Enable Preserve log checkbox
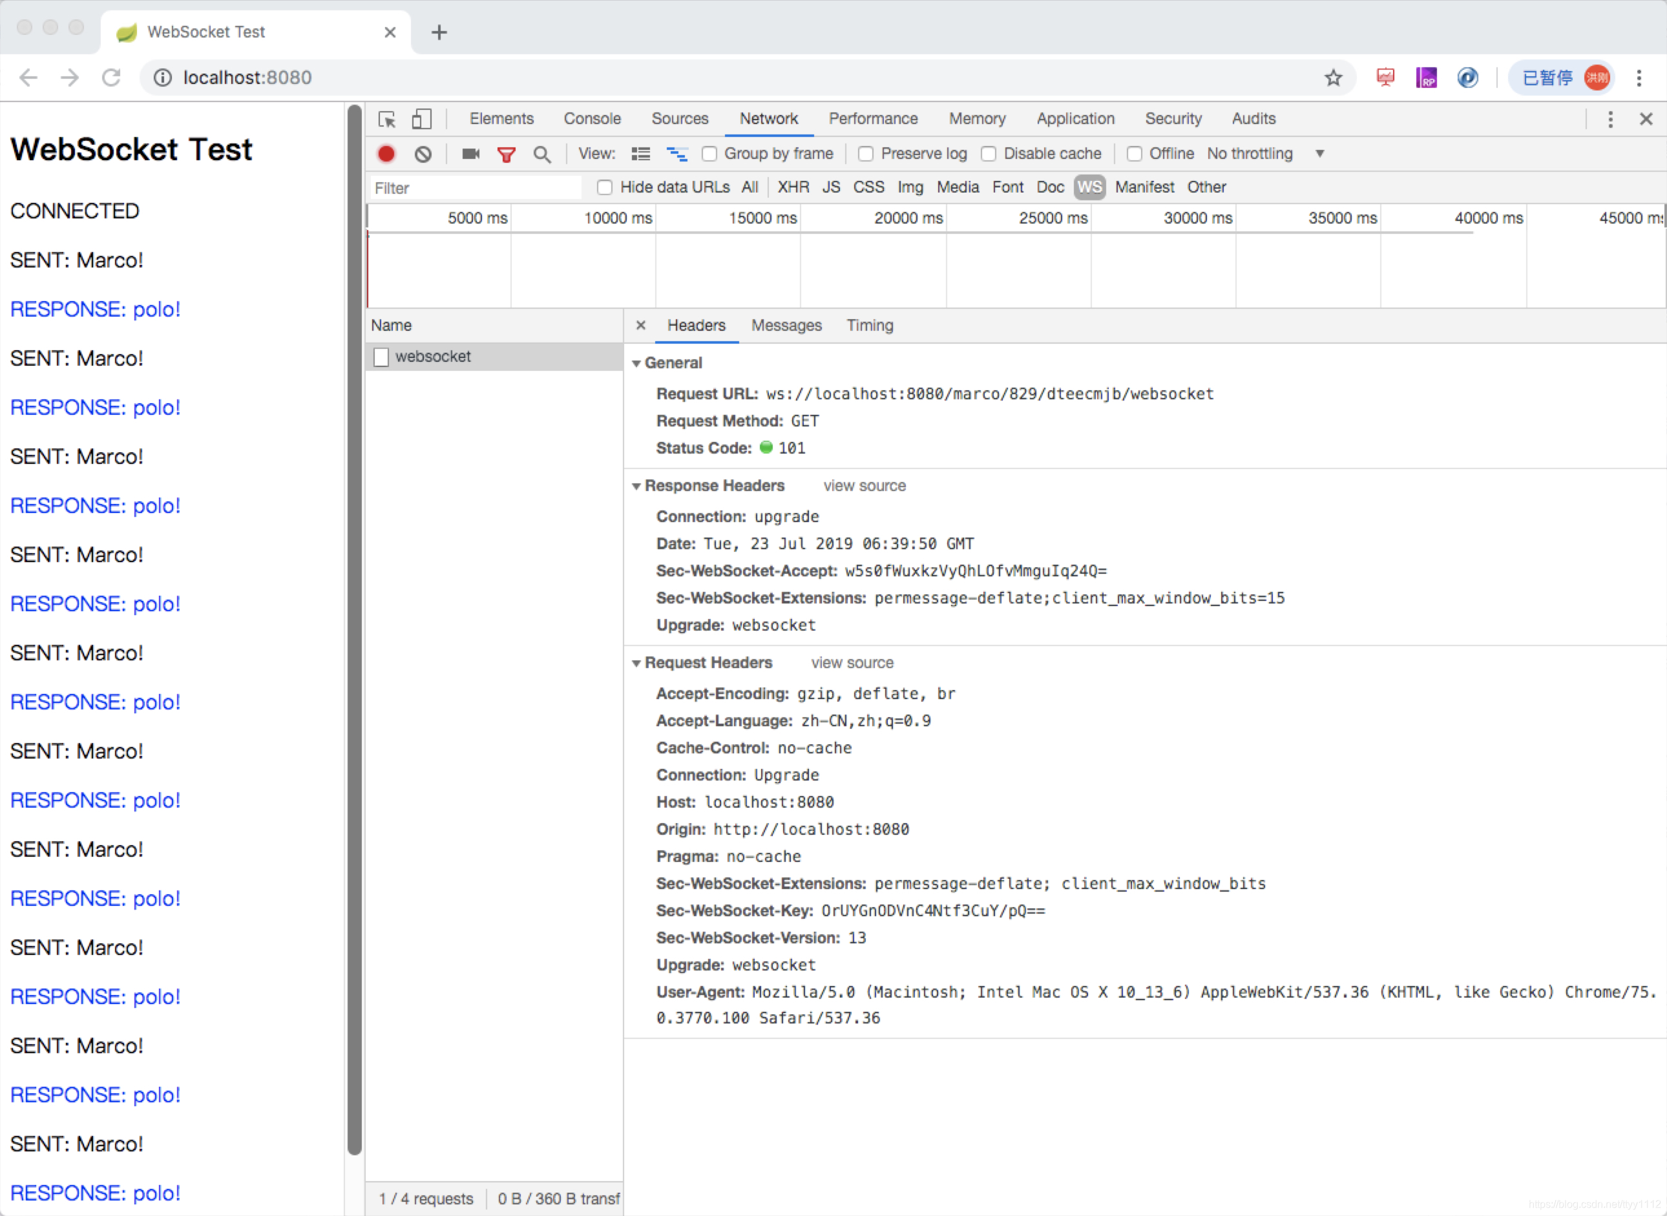 click(866, 154)
